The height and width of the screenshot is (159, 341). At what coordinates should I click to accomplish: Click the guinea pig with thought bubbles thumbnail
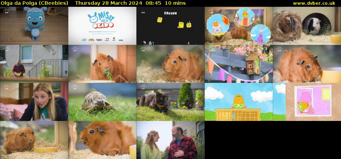[x=239, y=25]
